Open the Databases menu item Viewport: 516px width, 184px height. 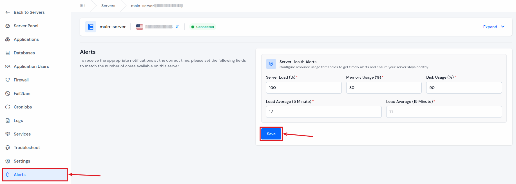24,53
